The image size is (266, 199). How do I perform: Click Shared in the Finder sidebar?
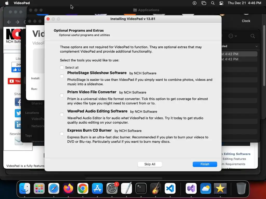(37, 103)
